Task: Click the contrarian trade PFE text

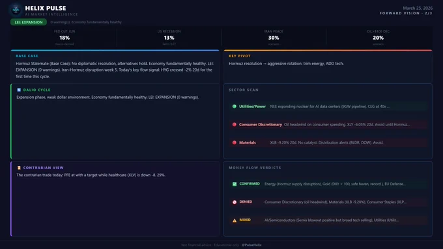Action: point(91,175)
